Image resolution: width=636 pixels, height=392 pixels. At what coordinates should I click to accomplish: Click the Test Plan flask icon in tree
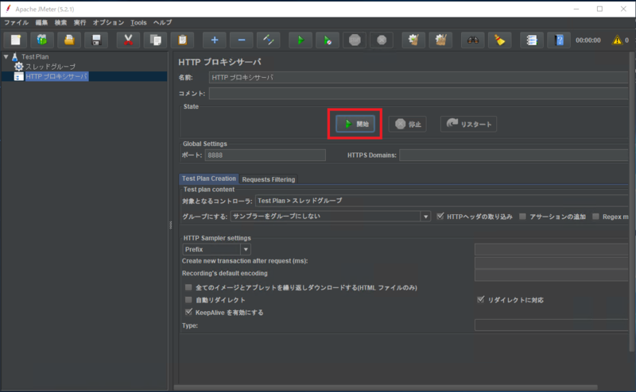pyautogui.click(x=14, y=56)
